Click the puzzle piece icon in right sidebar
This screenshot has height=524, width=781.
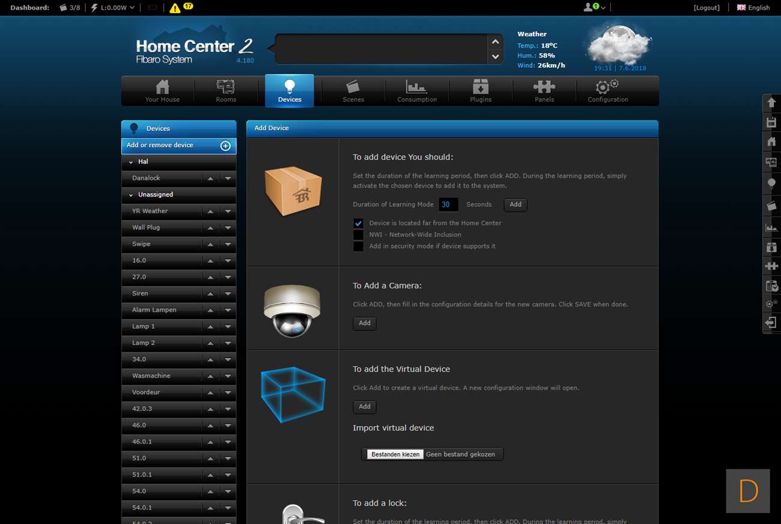(x=771, y=266)
